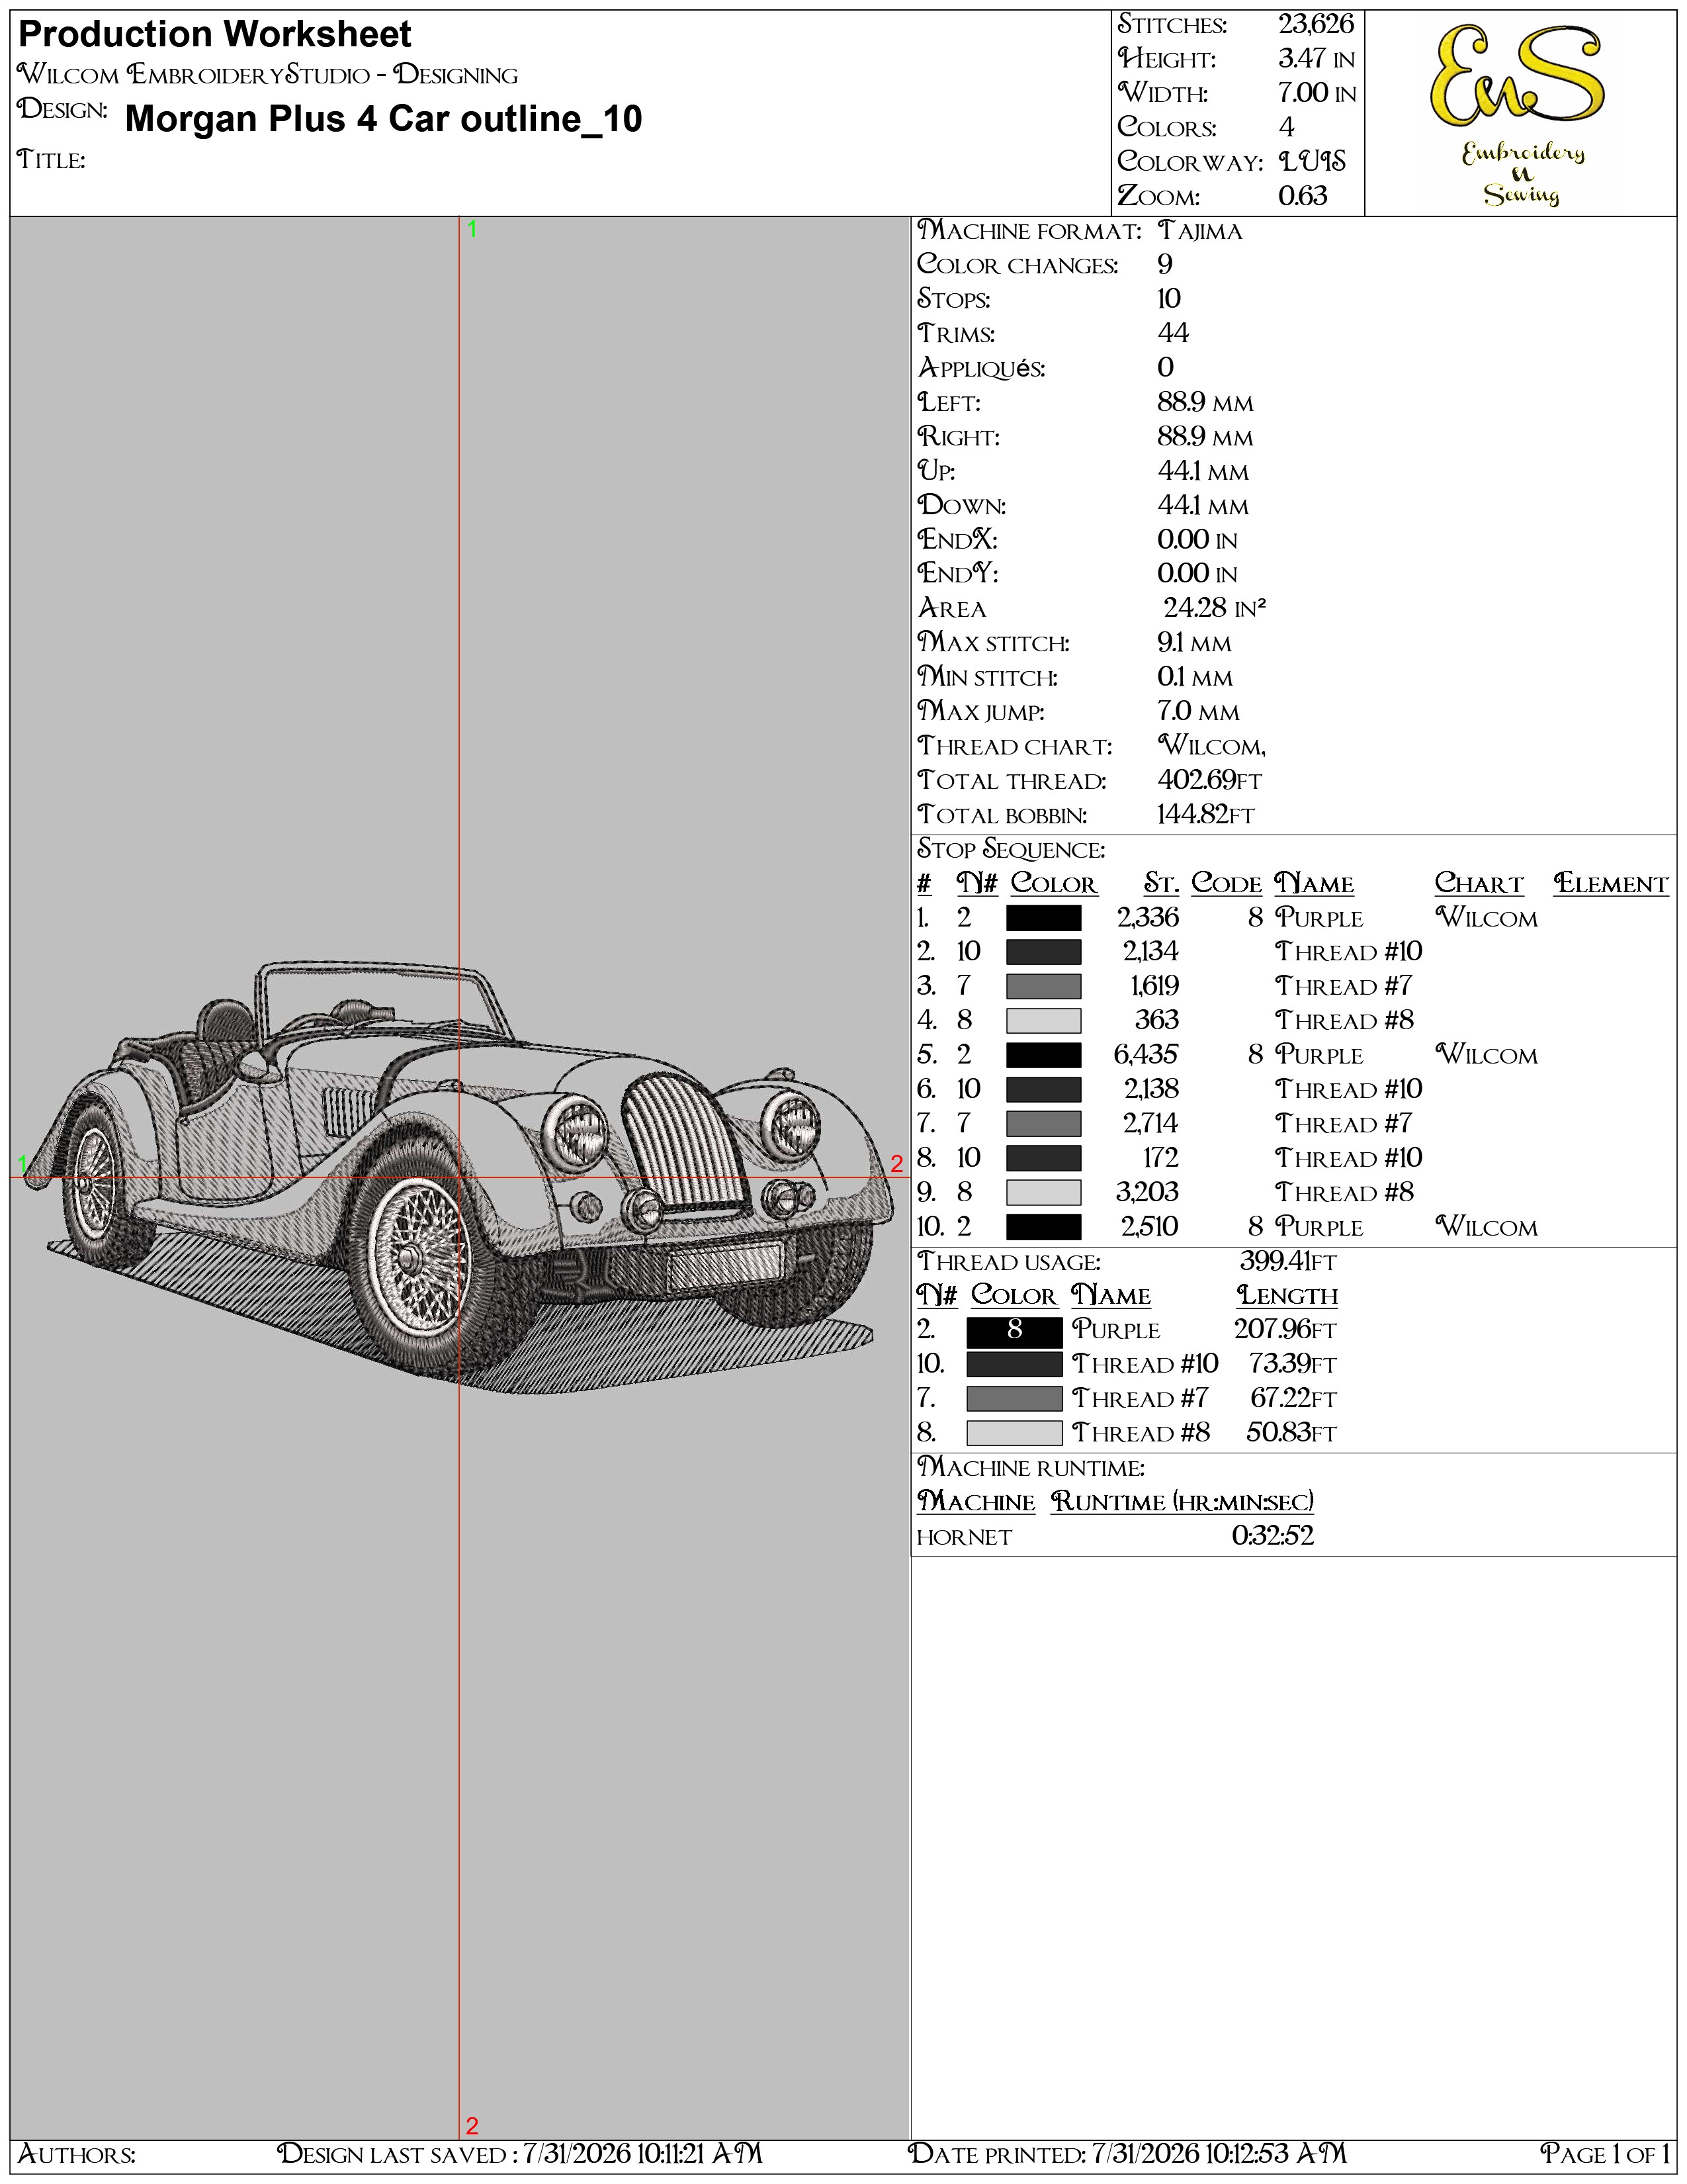Select the stitches count "23,626"

tap(1317, 24)
